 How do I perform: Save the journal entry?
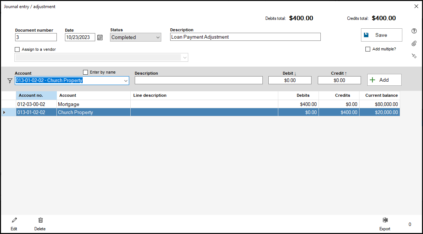coord(381,35)
